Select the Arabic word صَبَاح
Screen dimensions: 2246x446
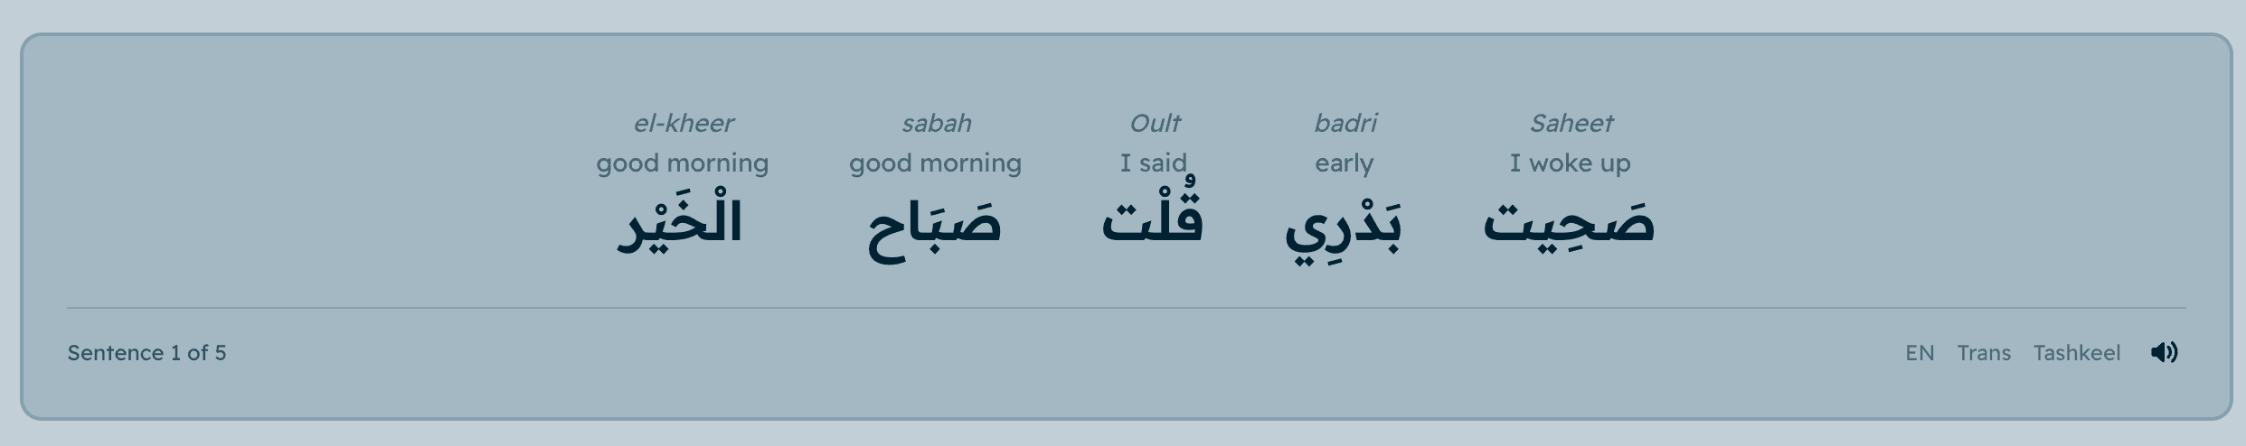point(935,226)
